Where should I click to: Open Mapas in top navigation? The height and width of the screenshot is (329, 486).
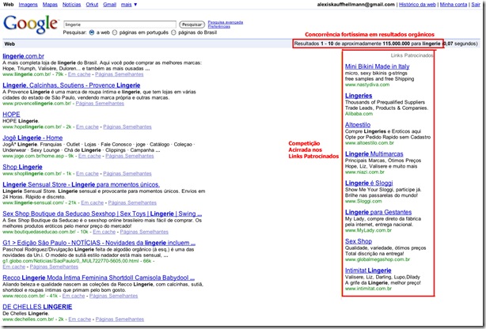[x=50, y=5]
